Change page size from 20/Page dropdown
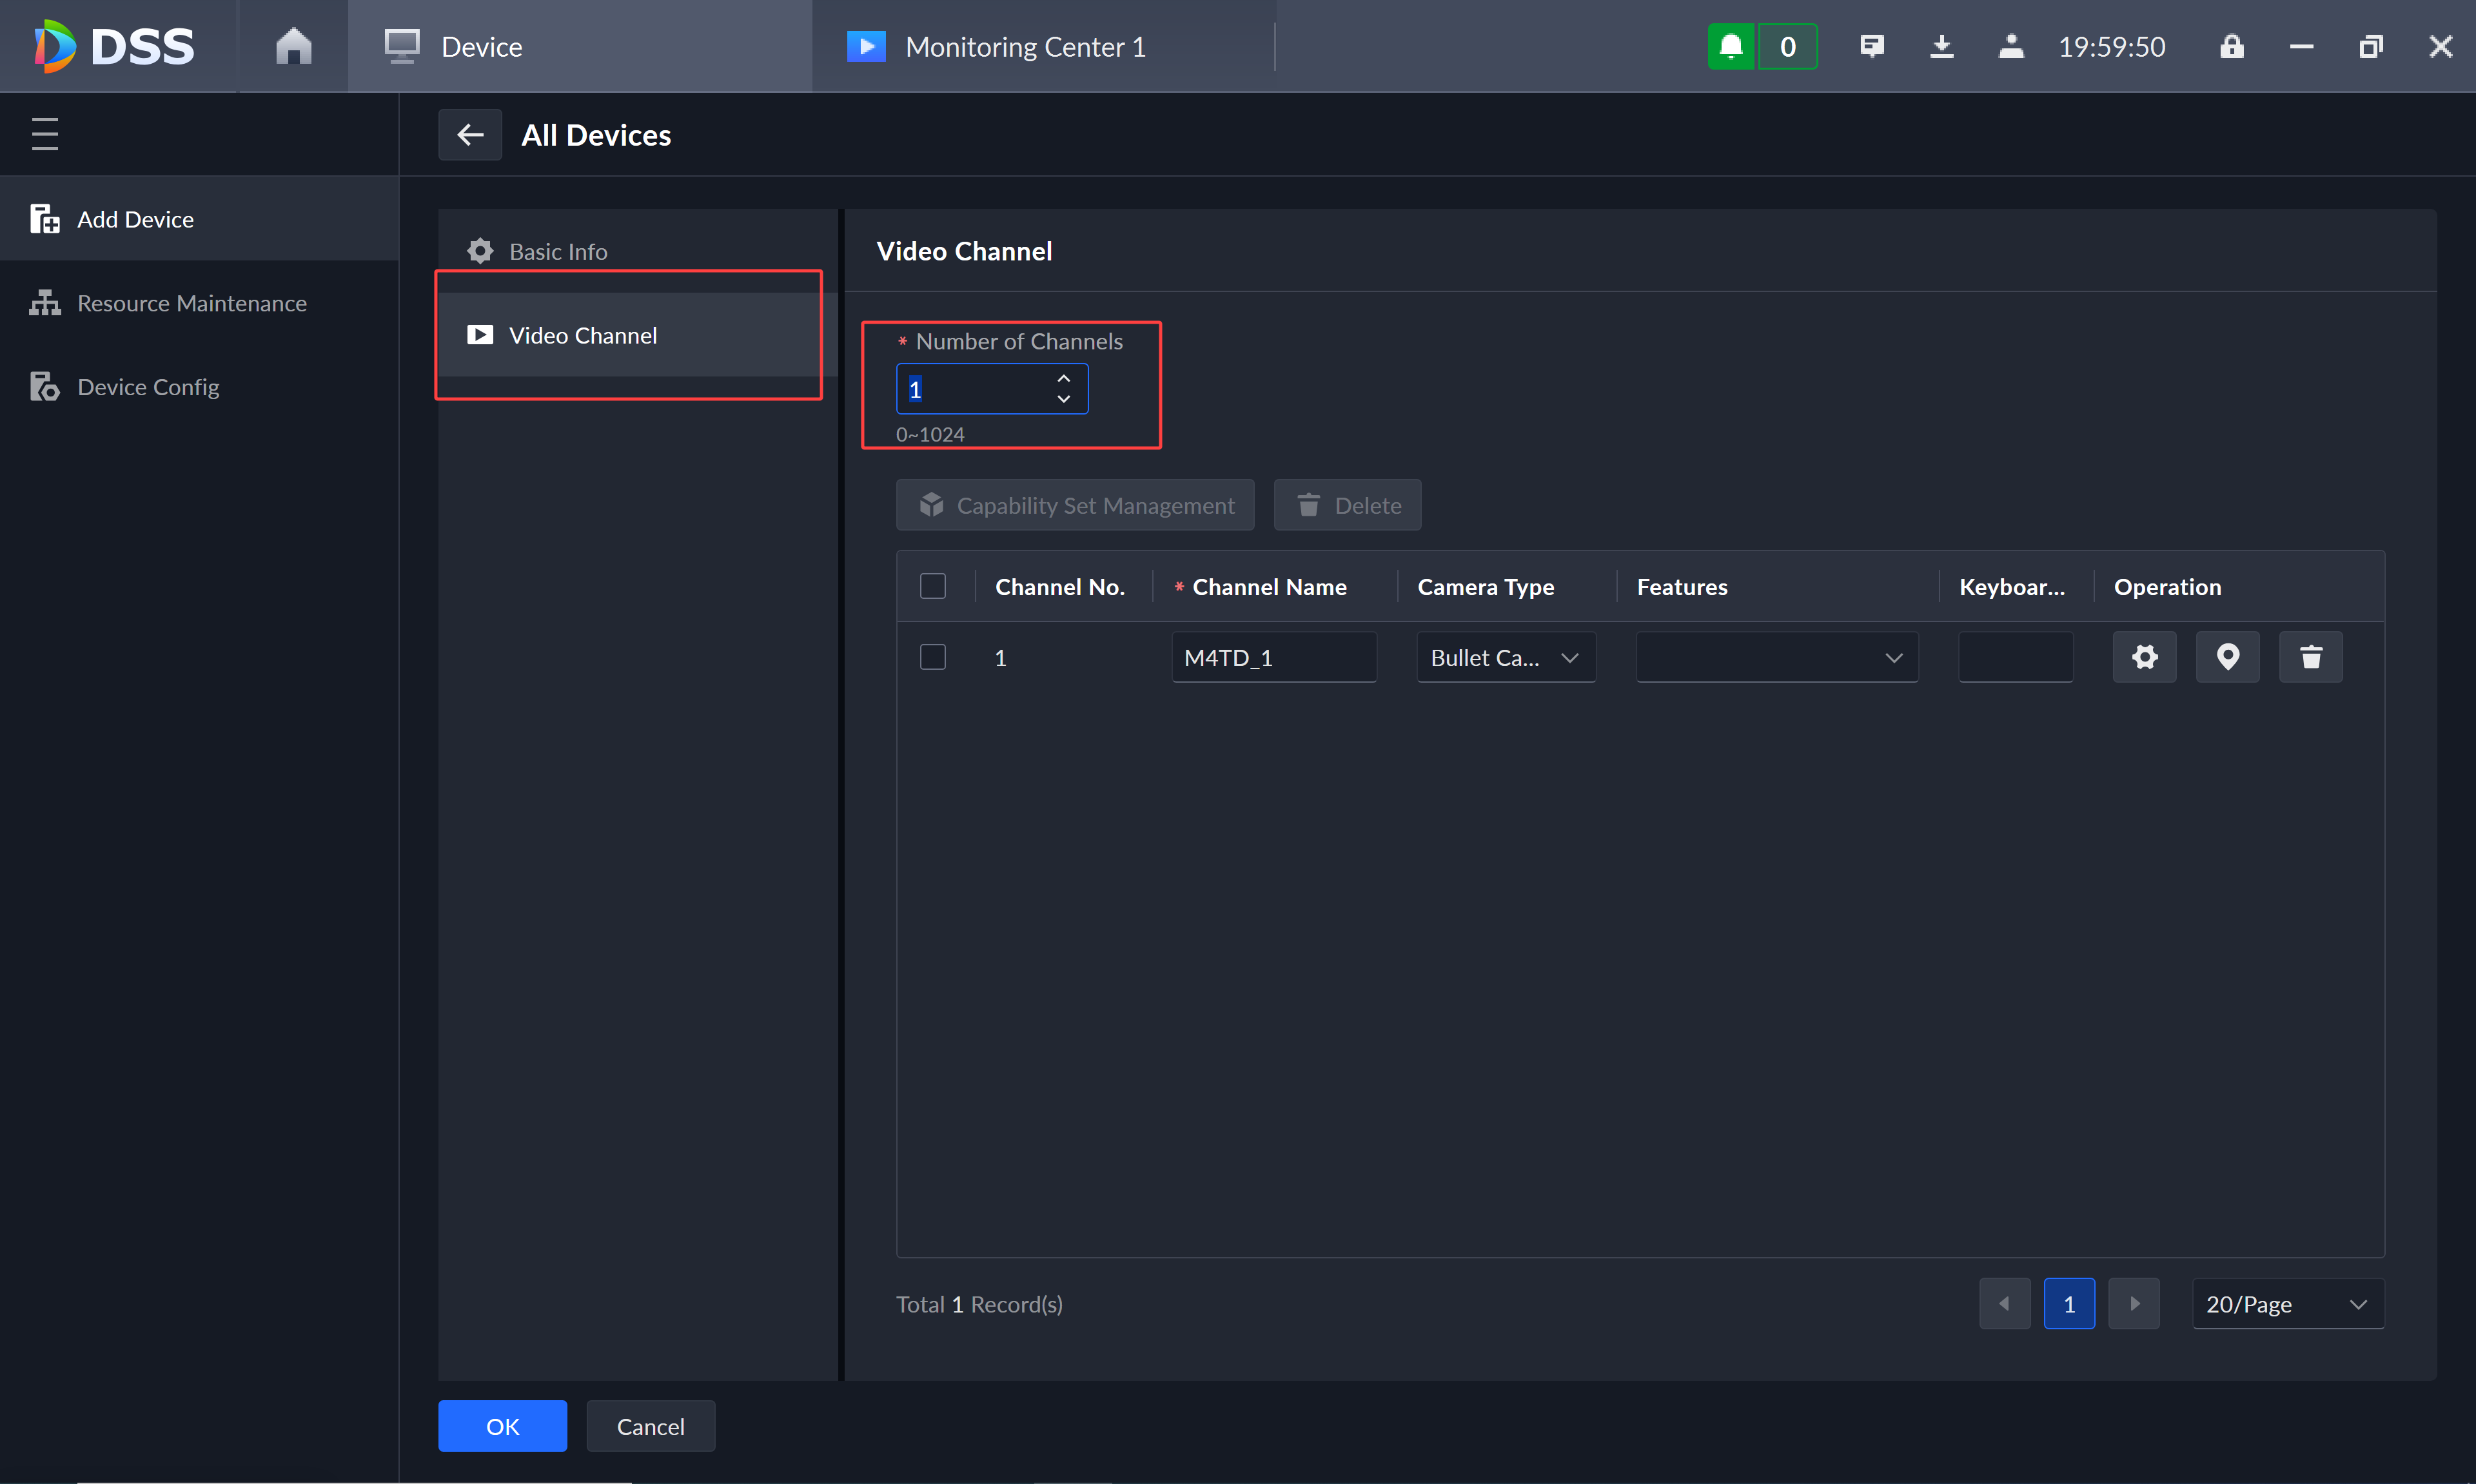This screenshot has height=1484, width=2476. point(2288,1304)
